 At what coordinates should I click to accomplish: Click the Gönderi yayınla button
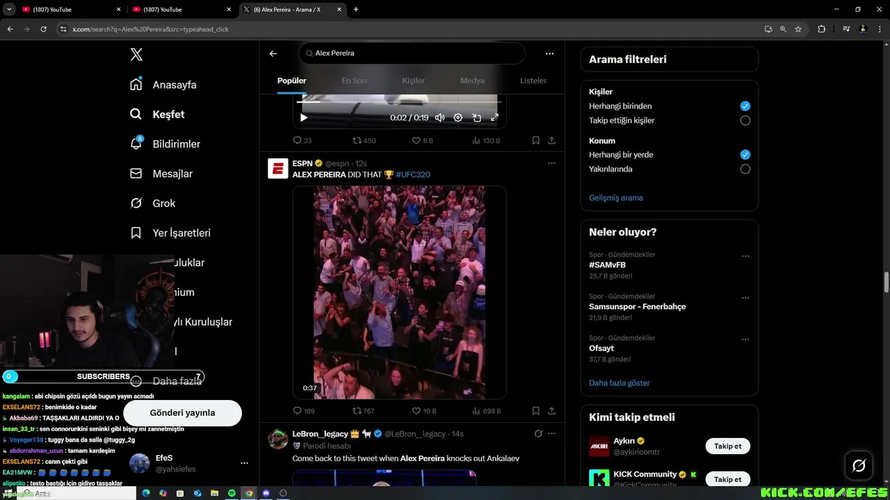pyautogui.click(x=182, y=412)
